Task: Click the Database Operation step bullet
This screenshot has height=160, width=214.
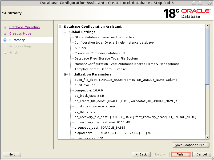Action: tap(5, 27)
